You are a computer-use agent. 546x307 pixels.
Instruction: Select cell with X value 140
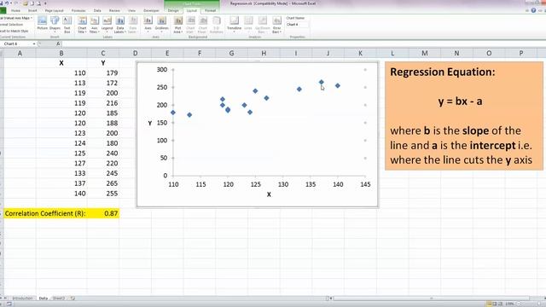point(61,194)
